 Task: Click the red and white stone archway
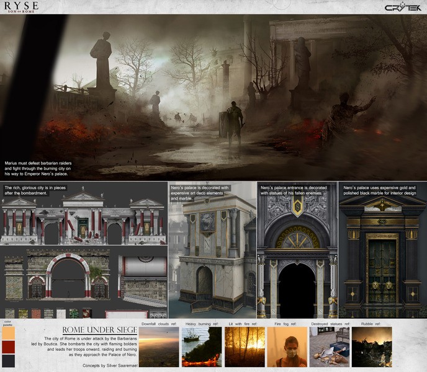pos(68,275)
